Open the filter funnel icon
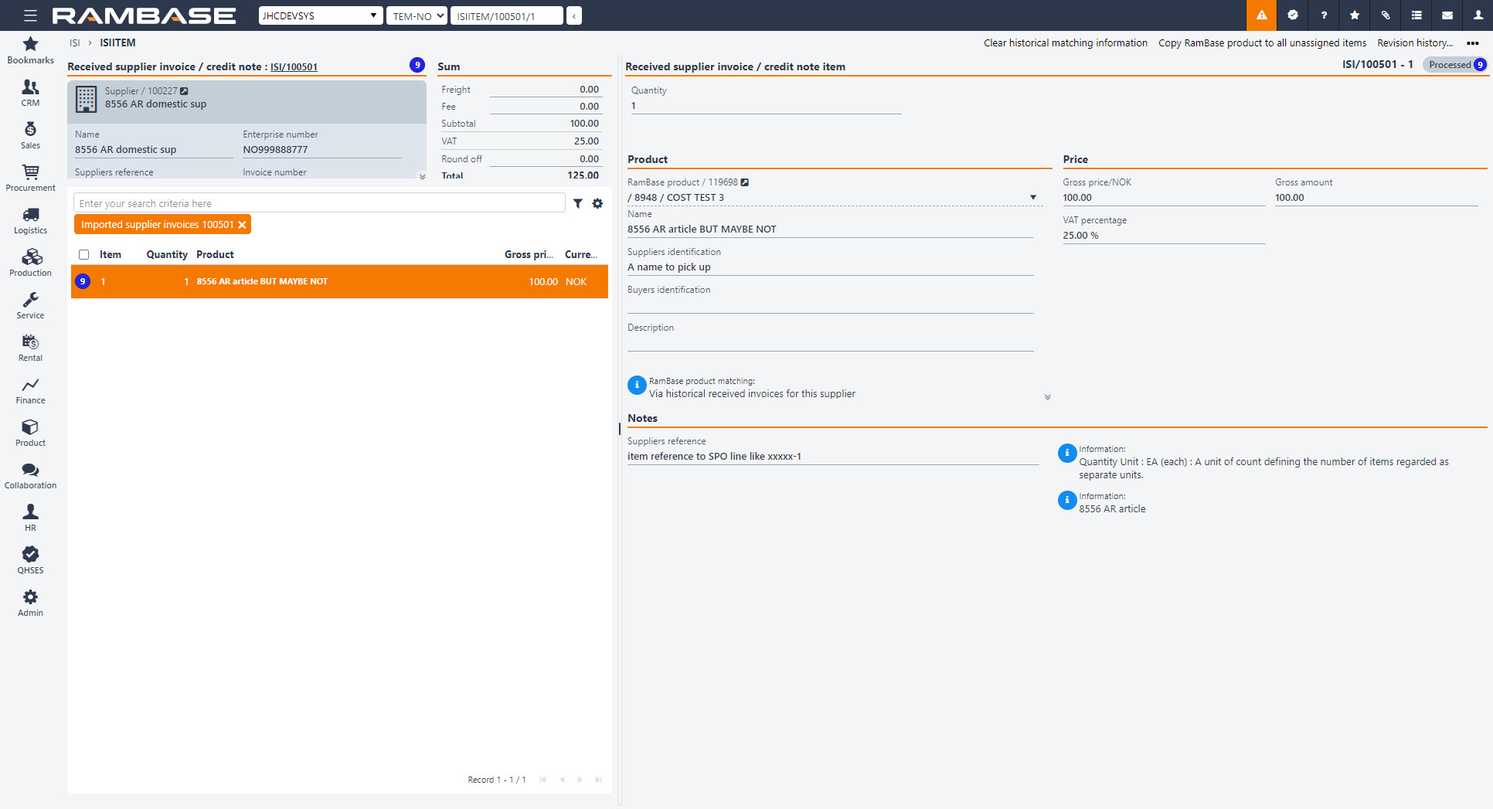The image size is (1493, 809). (x=578, y=203)
